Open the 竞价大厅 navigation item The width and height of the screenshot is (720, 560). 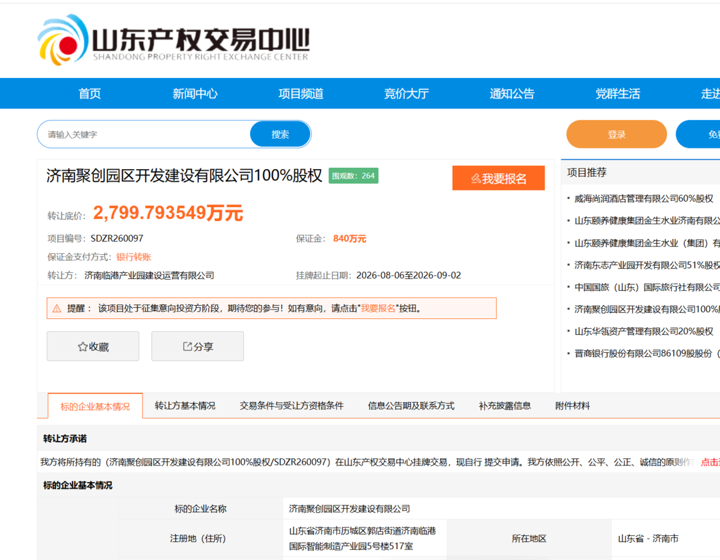point(407,94)
